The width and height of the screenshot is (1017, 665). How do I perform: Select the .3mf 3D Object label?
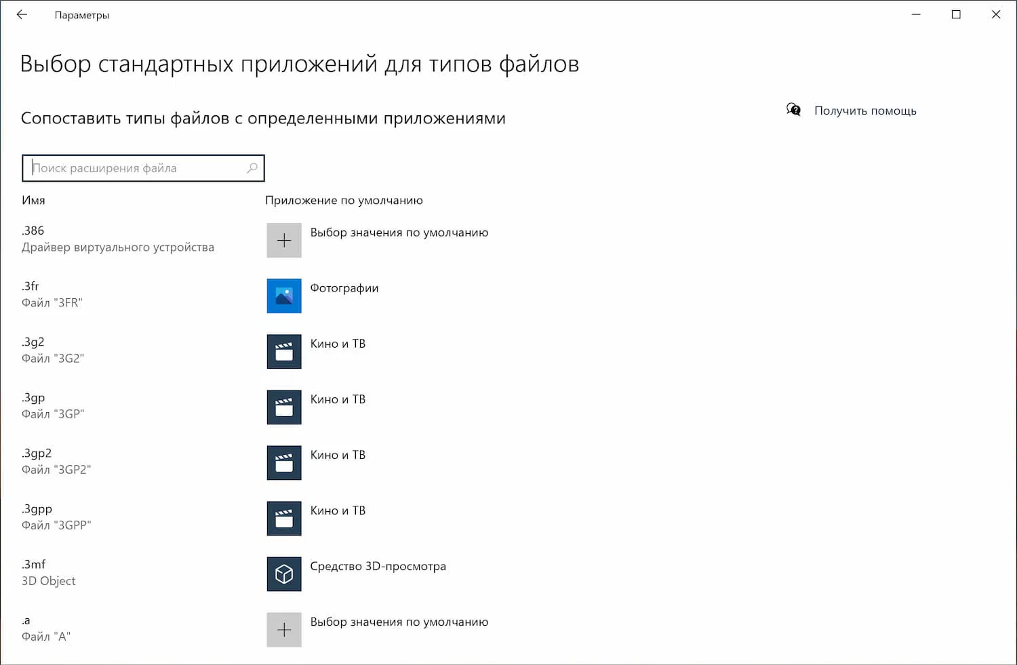click(47, 572)
